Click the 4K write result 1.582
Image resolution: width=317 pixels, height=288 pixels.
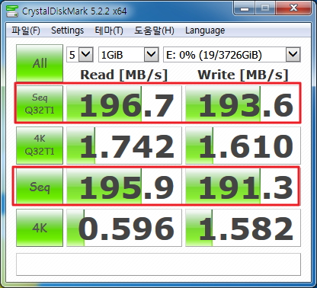click(243, 228)
